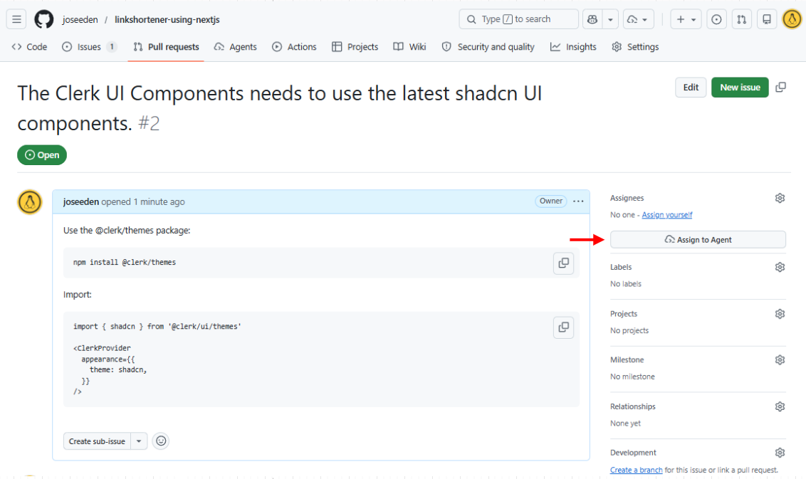Open the comment three-dot options menu
Viewport: 806px width, 479px height.
(578, 201)
